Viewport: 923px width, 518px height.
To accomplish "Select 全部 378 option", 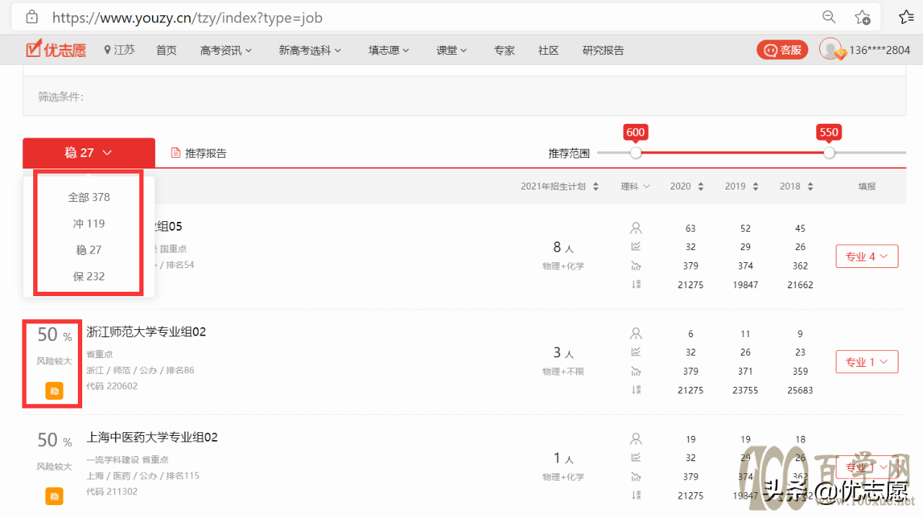I will point(89,197).
